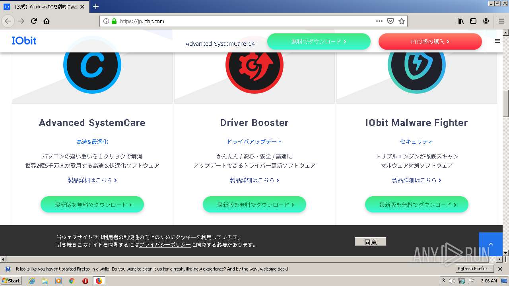Click the IObit logo in header
509x286 pixels.
[x=24, y=41]
